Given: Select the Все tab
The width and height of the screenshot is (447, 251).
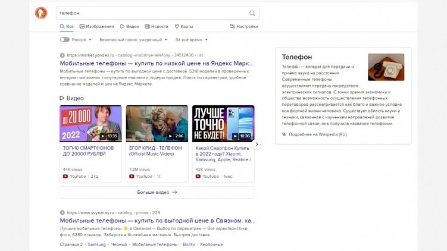Looking at the screenshot, I should (67, 27).
